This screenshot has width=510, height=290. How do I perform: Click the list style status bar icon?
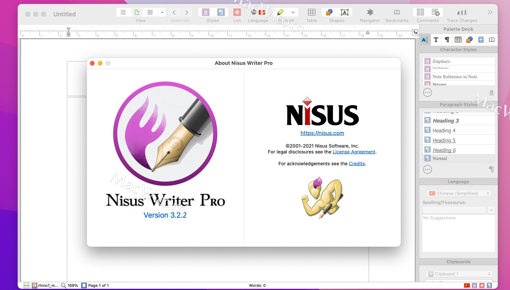pyautogui.click(x=482, y=285)
